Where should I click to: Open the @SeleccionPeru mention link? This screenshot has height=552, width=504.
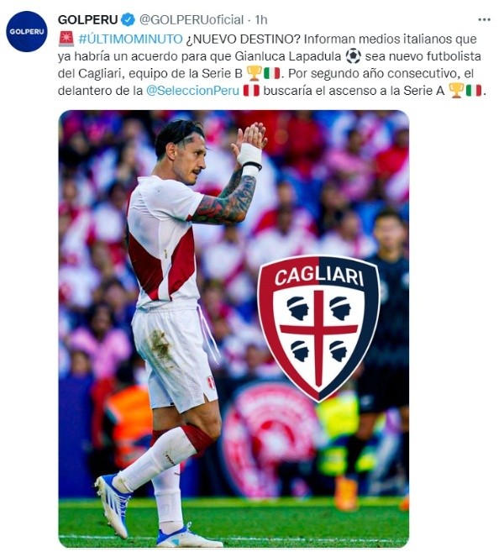pos(192,91)
